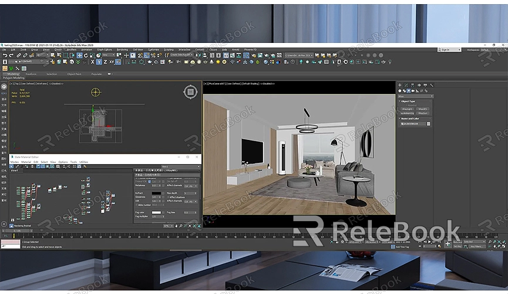Collapse the Object Type rollout
508x294 pixels.
point(408,101)
